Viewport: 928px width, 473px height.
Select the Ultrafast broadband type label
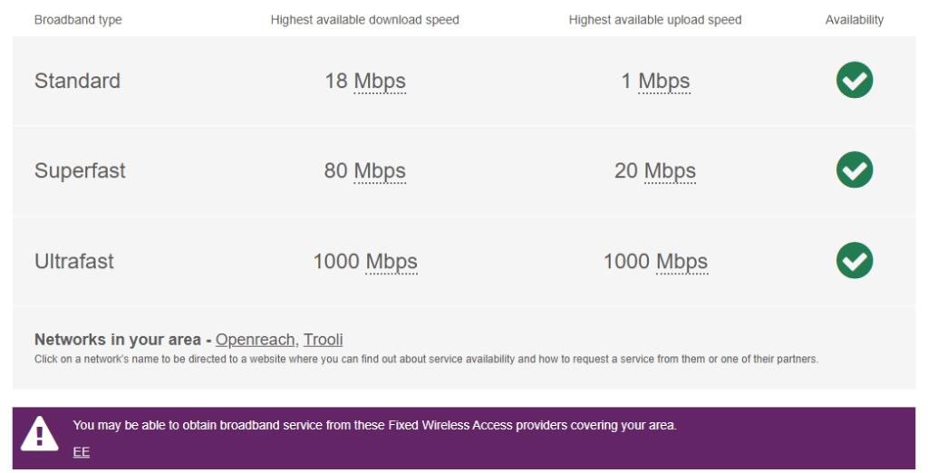[74, 261]
